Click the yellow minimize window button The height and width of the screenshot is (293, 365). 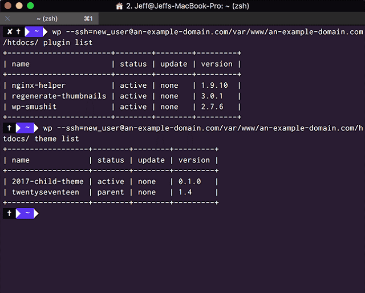(19, 6)
